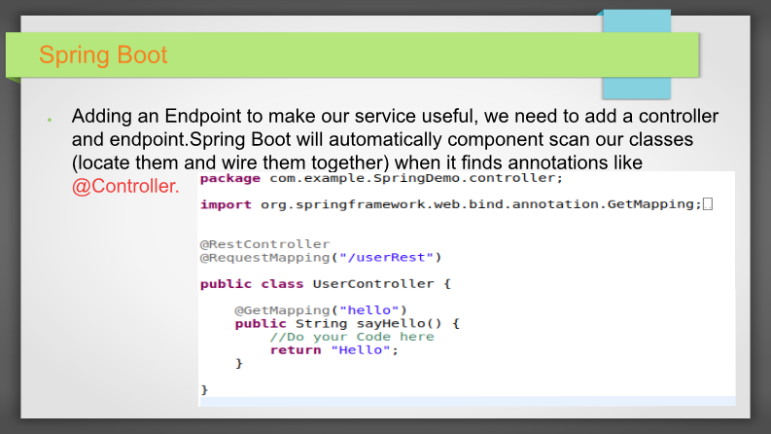Click the '@RequestMapping("/userRest")' line
Screen dimensions: 771x434
click(x=321, y=257)
